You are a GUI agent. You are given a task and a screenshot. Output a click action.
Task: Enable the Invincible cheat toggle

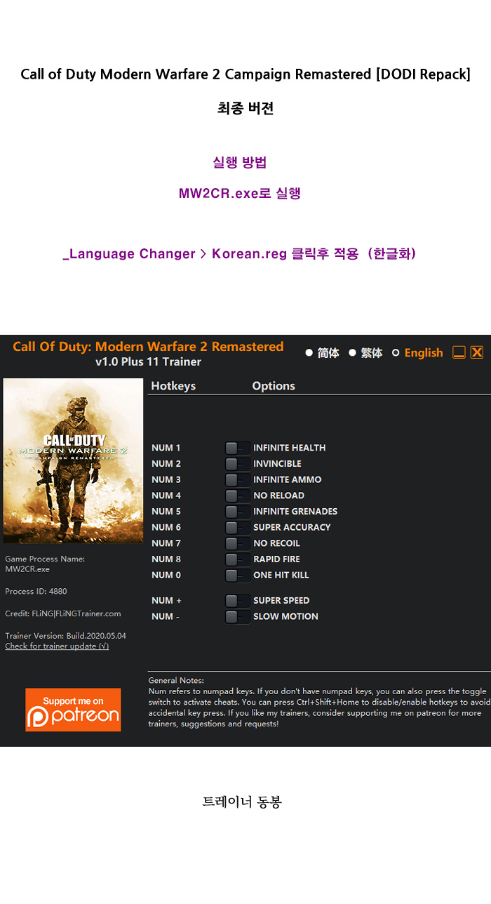(236, 464)
